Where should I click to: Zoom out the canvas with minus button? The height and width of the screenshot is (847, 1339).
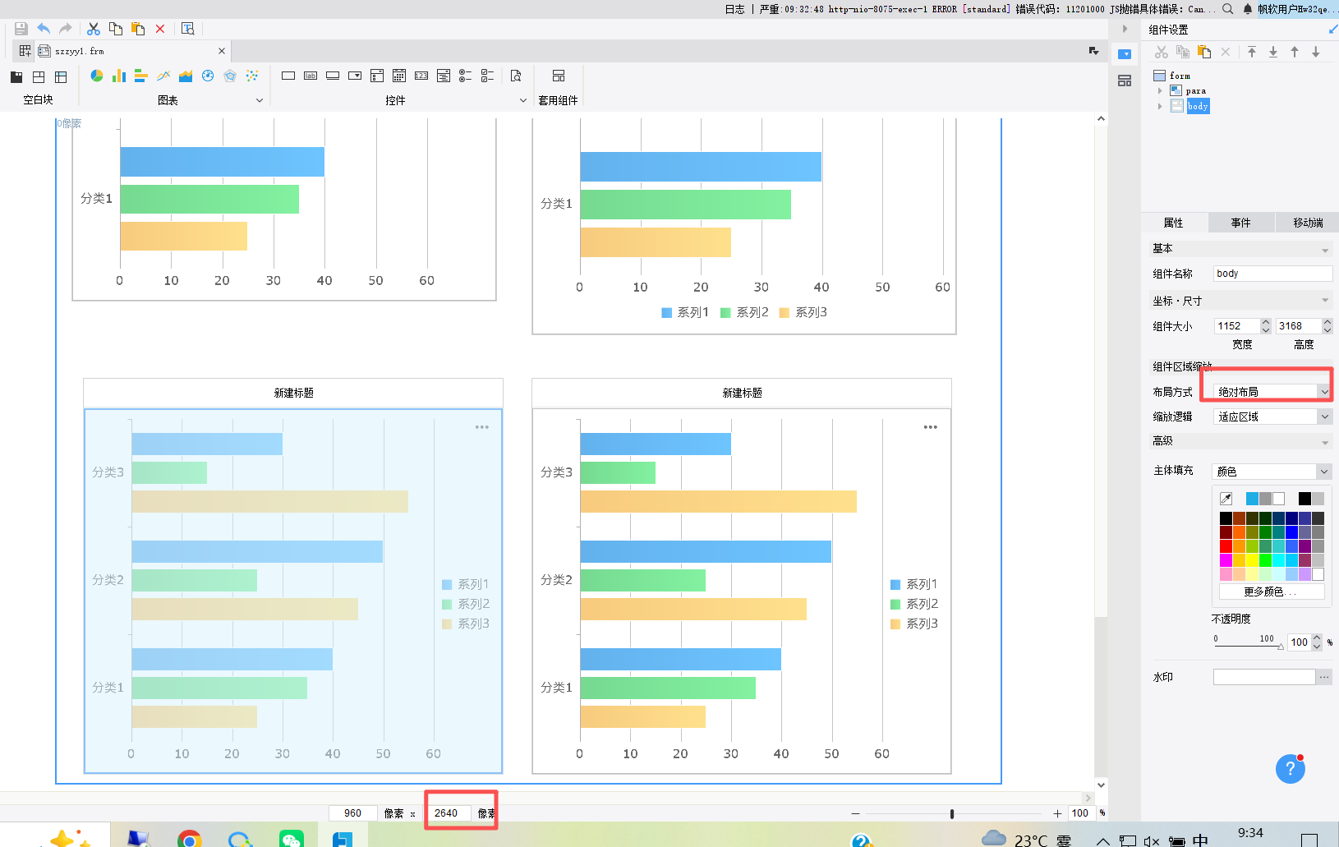[x=855, y=813]
